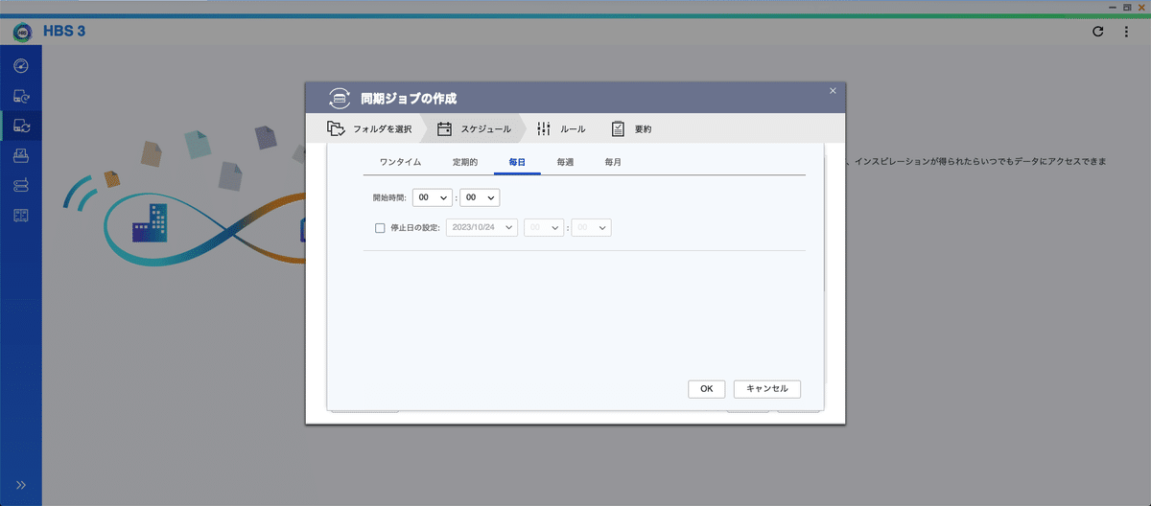1151x506 pixels.
Task: Switch to the 毎月 tab
Action: tap(613, 163)
